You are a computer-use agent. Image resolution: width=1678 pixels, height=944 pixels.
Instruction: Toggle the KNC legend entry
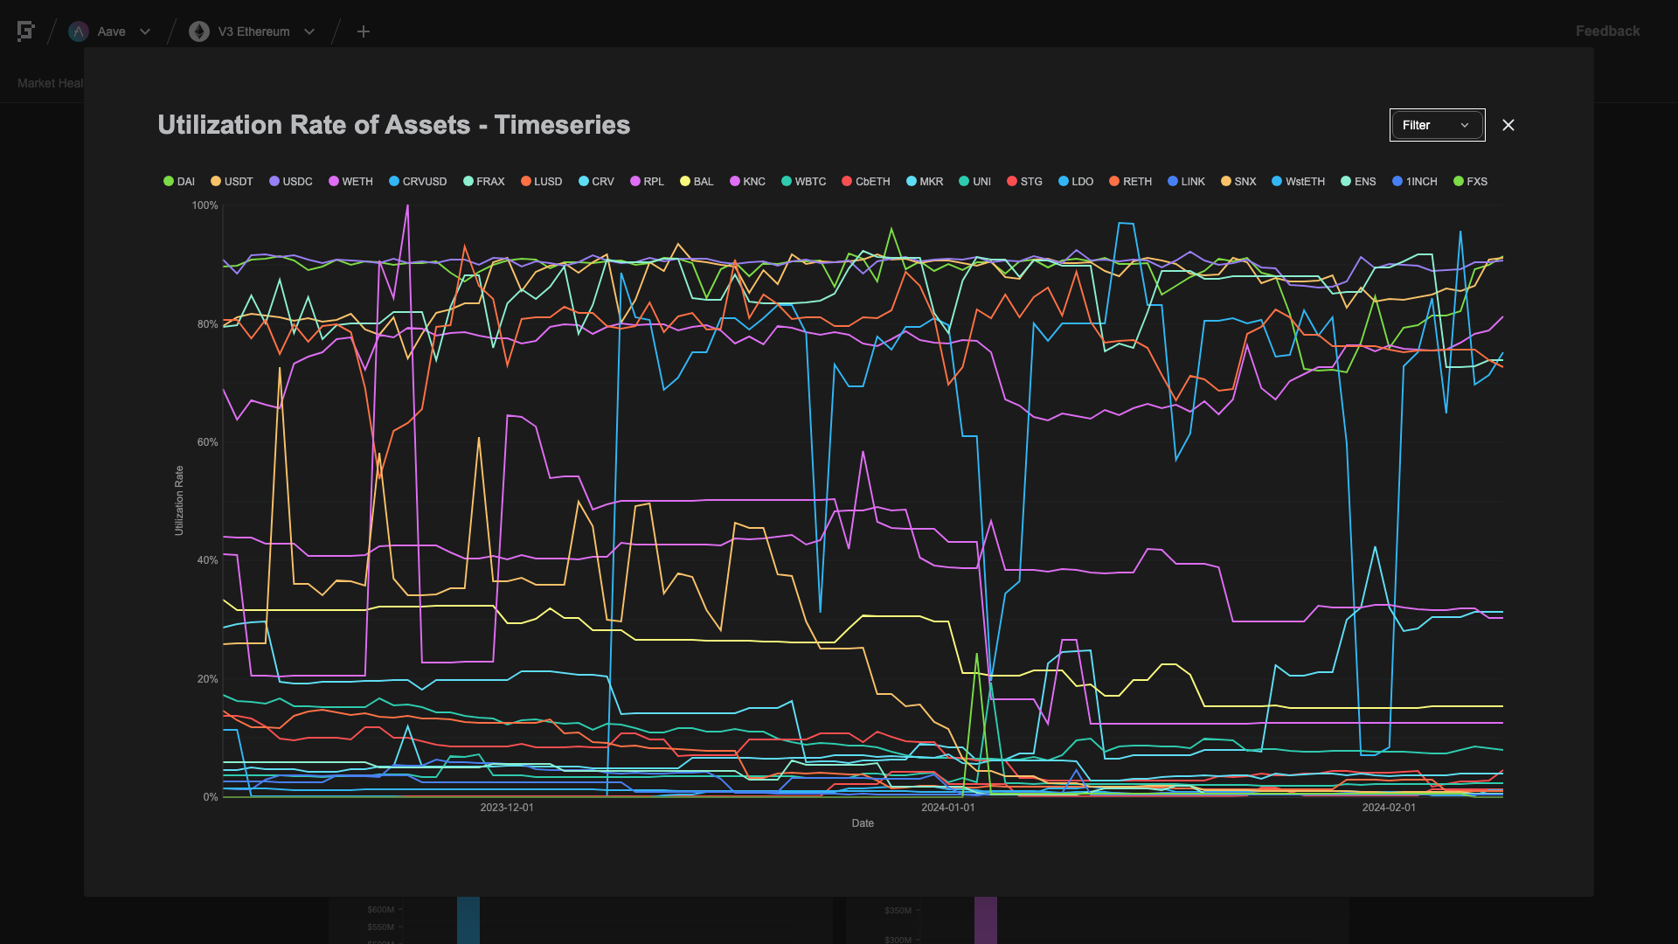[x=747, y=182]
